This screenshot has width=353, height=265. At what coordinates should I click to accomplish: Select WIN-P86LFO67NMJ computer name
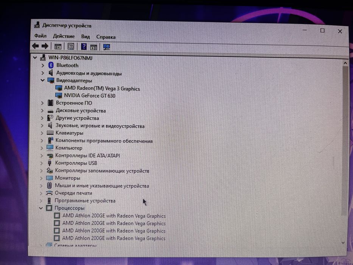pyautogui.click(x=70, y=58)
